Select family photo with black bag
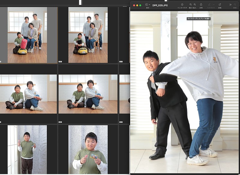Image resolution: width=240 pixels, height=175 pixels. coord(88,35)
